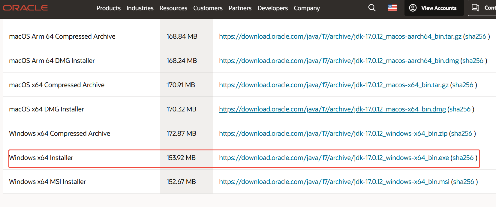Select the 'Windows x64 MSI Installer' text
The image size is (496, 207).
click(47, 182)
